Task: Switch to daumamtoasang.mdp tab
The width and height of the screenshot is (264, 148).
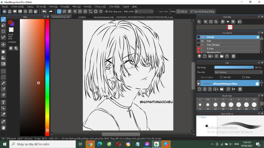Action: [x=104, y=17]
